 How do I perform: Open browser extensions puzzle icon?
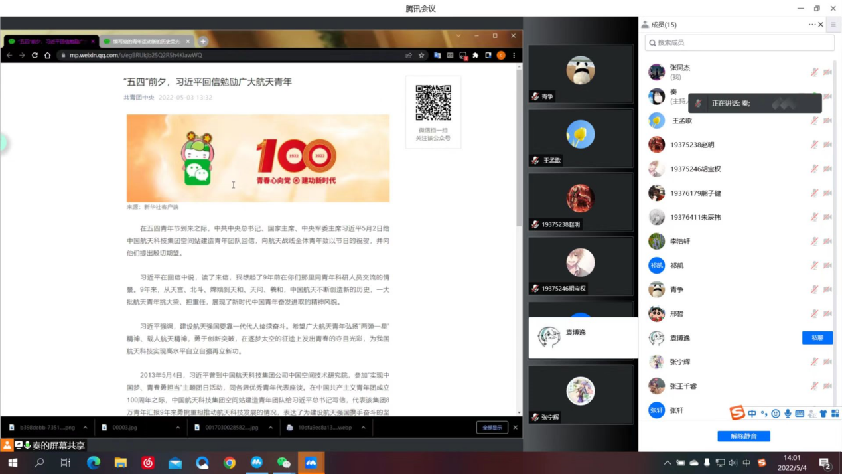[x=475, y=56]
